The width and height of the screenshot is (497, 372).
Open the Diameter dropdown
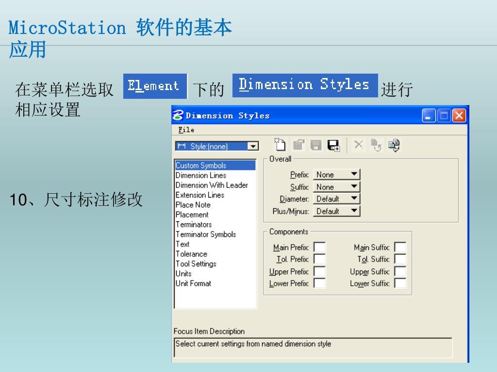(337, 199)
